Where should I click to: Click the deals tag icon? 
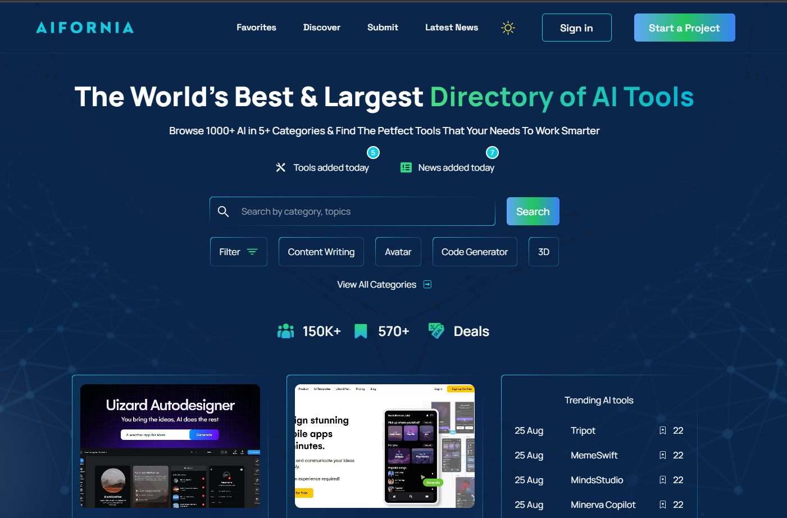pyautogui.click(x=436, y=331)
